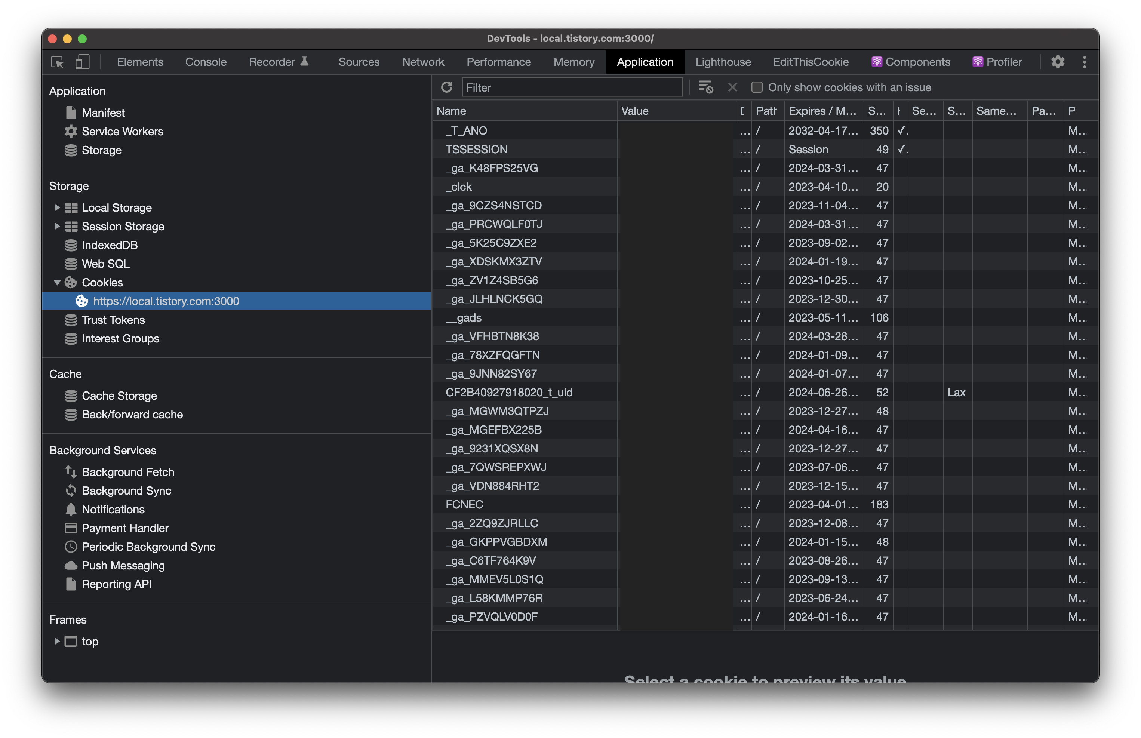Collapse the Cookies tree node
Viewport: 1141px width, 738px height.
[57, 283]
